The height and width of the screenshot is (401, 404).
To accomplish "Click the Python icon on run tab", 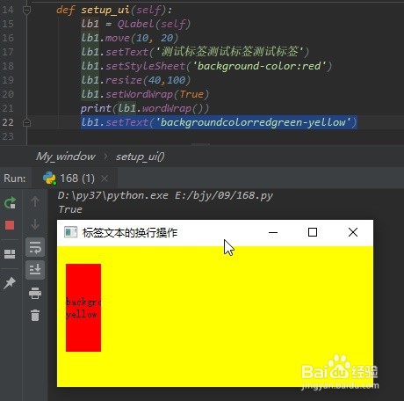I will tap(49, 179).
